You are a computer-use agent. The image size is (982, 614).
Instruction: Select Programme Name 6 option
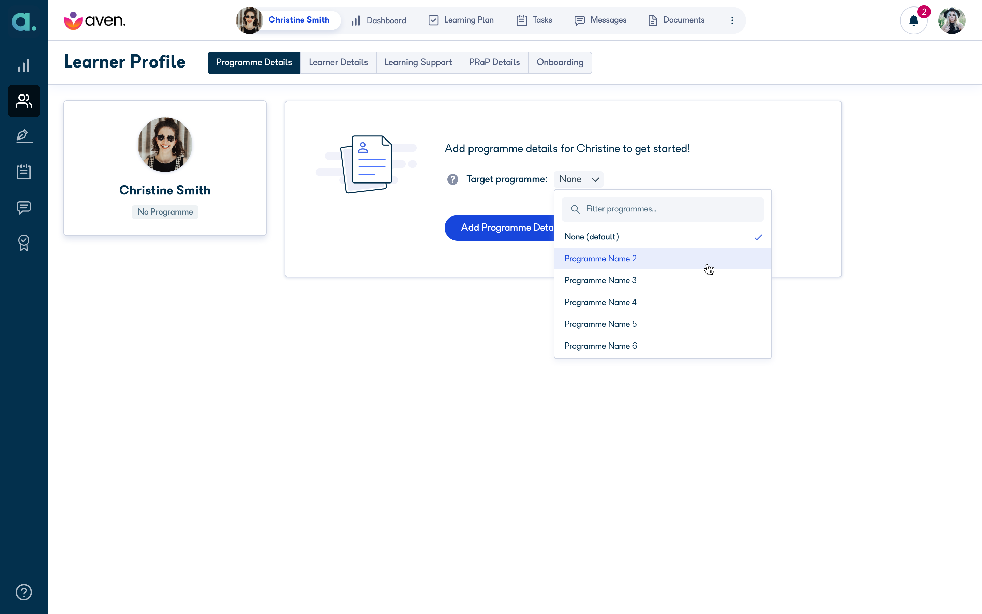(663, 346)
